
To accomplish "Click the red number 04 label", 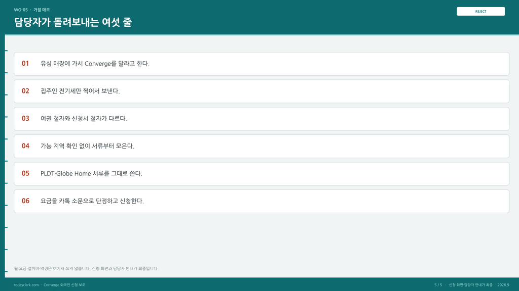I will pyautogui.click(x=25, y=146).
